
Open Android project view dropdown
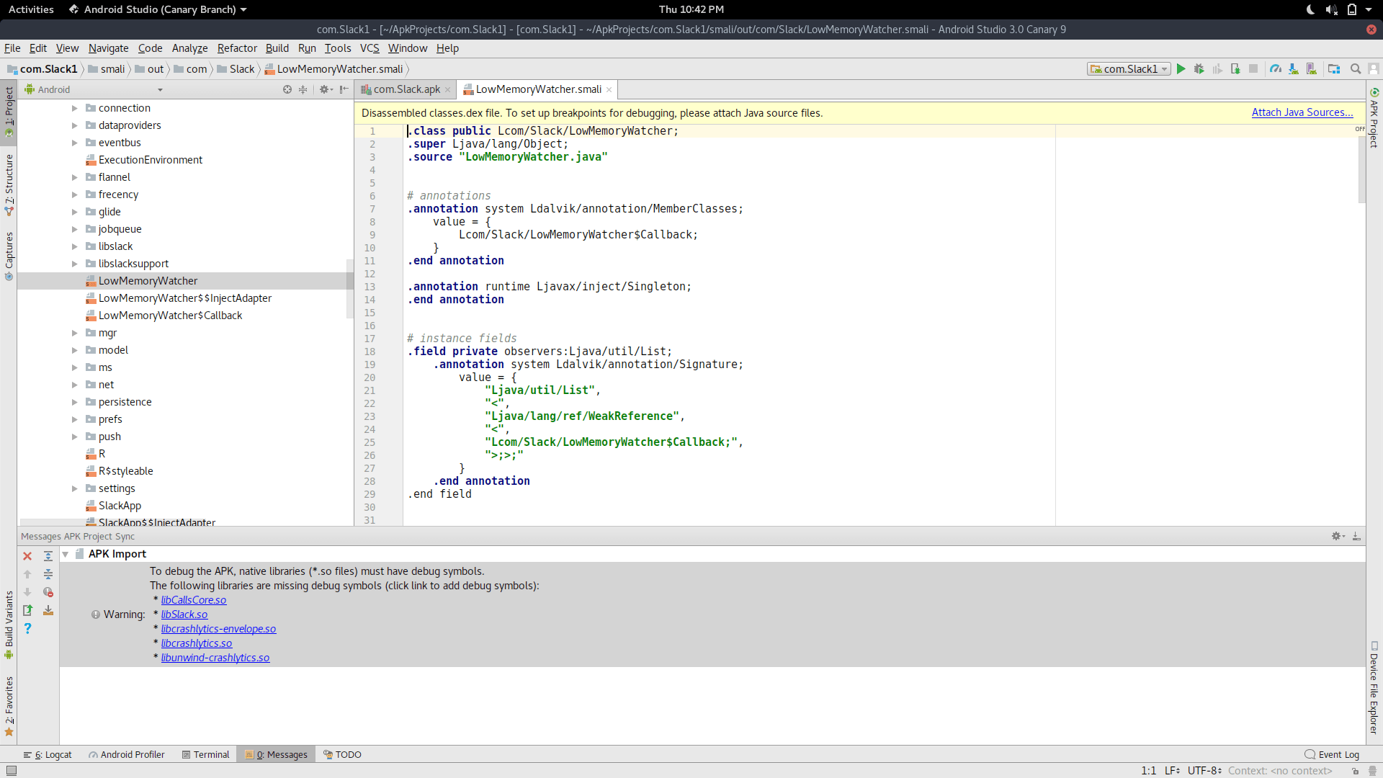pyautogui.click(x=94, y=89)
